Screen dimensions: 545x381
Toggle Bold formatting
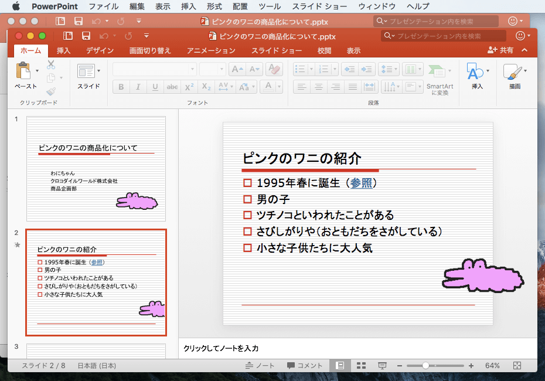[x=121, y=87]
